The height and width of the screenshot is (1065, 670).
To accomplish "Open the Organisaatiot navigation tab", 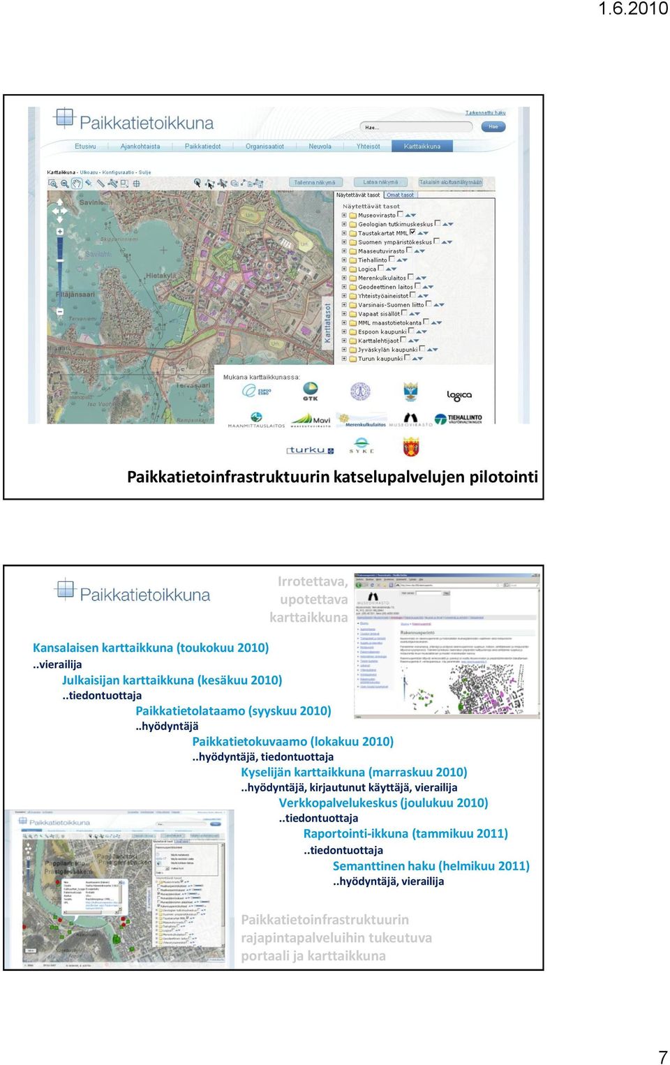I will (265, 147).
